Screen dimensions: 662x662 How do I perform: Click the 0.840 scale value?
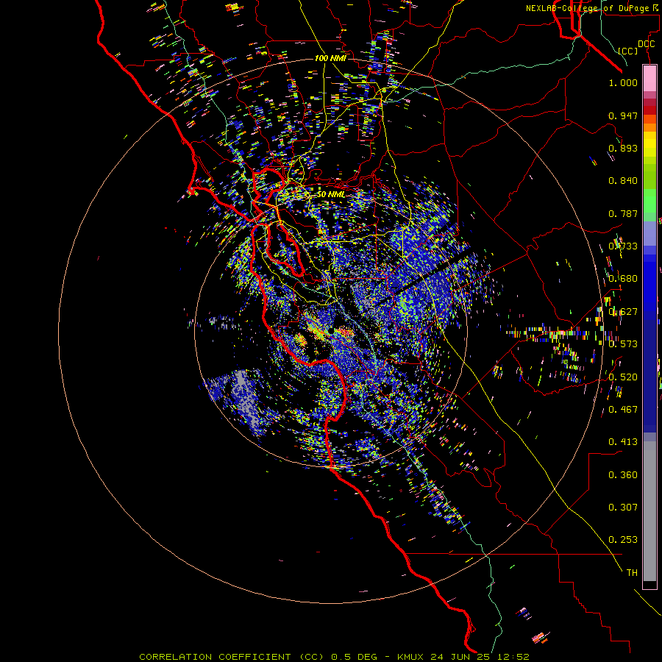pos(623,181)
